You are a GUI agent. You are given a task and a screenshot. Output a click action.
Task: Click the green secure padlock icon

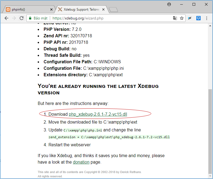[x=30, y=18]
